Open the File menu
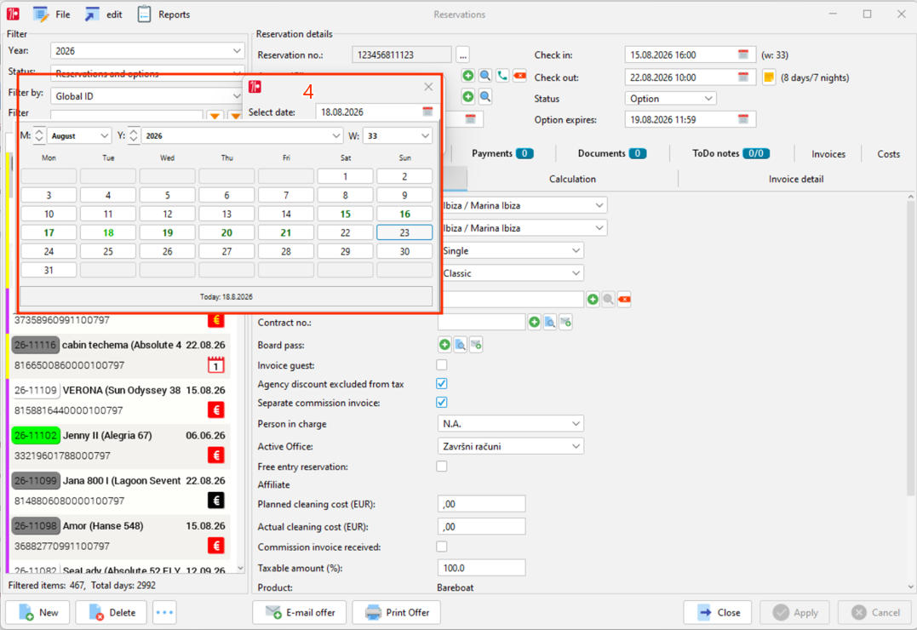The width and height of the screenshot is (917, 630). 51,14
